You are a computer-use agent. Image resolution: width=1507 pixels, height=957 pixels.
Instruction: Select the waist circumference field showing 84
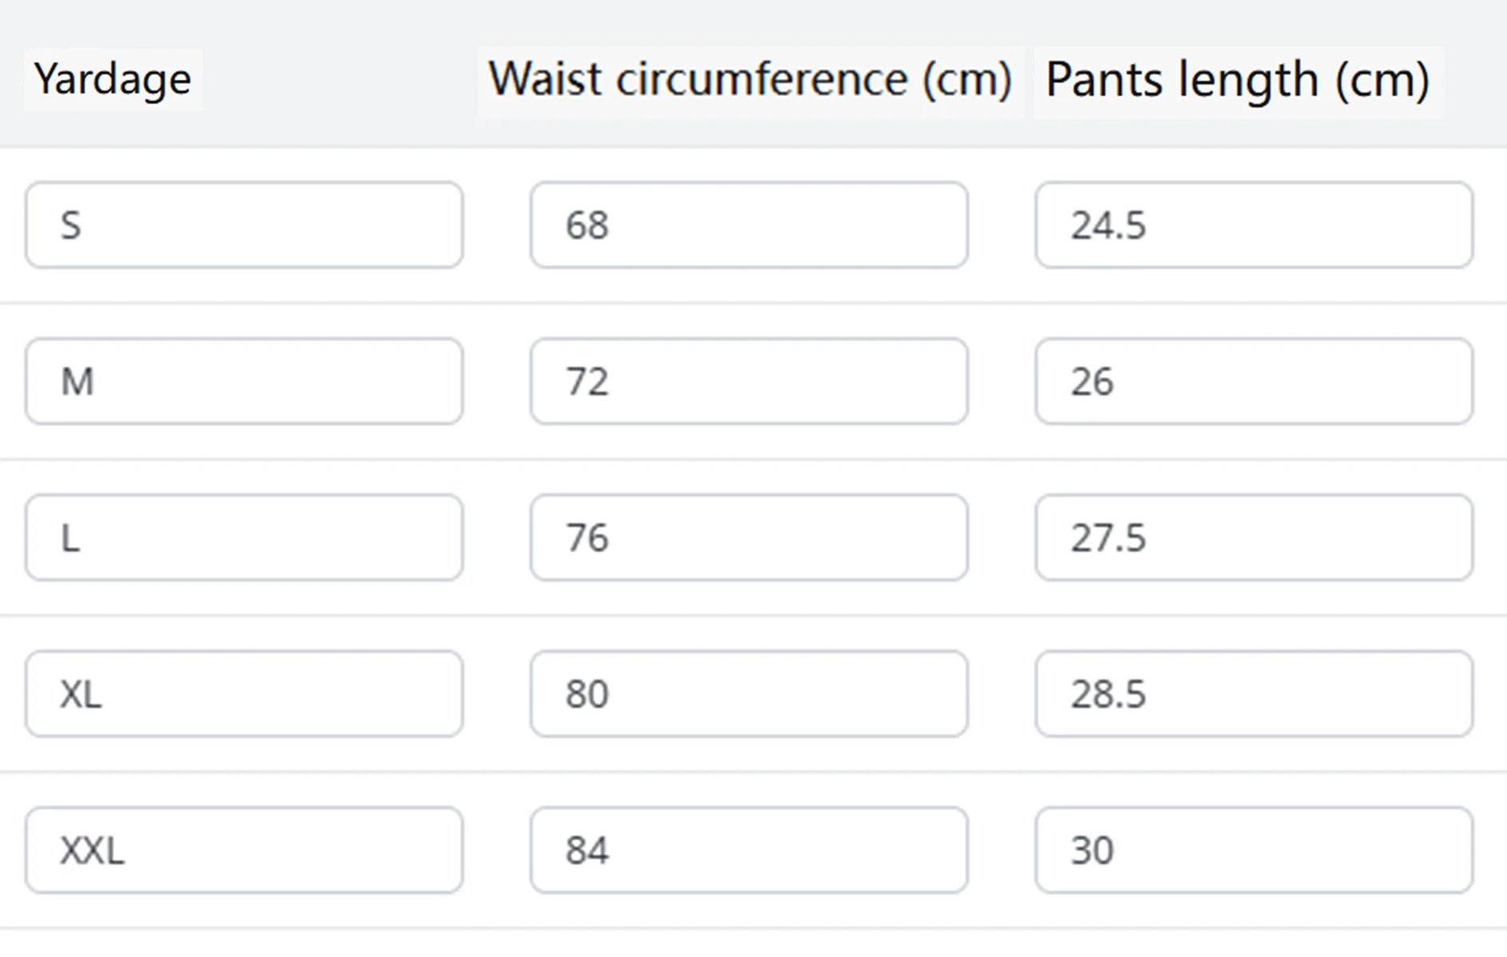click(x=749, y=851)
